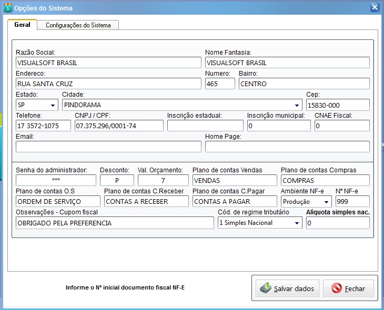Click the Val. Orçamento field showing 7

[x=163, y=180]
